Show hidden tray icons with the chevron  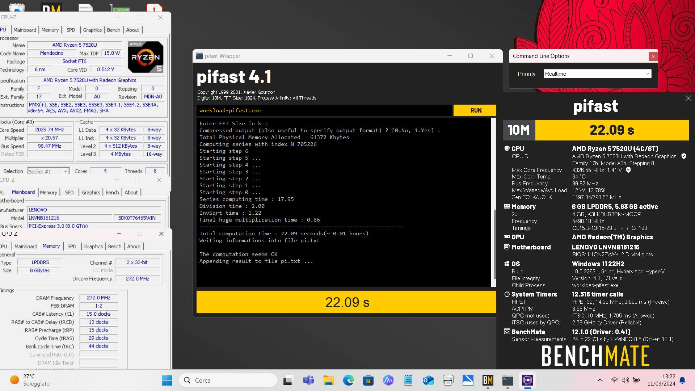pos(600,380)
